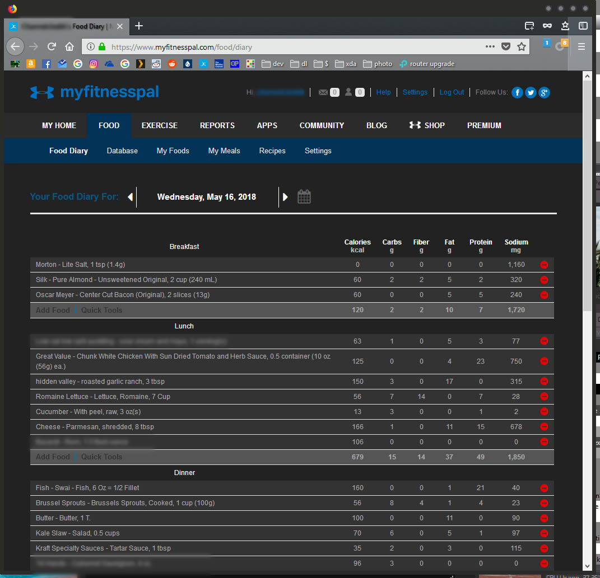Open the 'dev' bookmarks folder

tap(273, 64)
